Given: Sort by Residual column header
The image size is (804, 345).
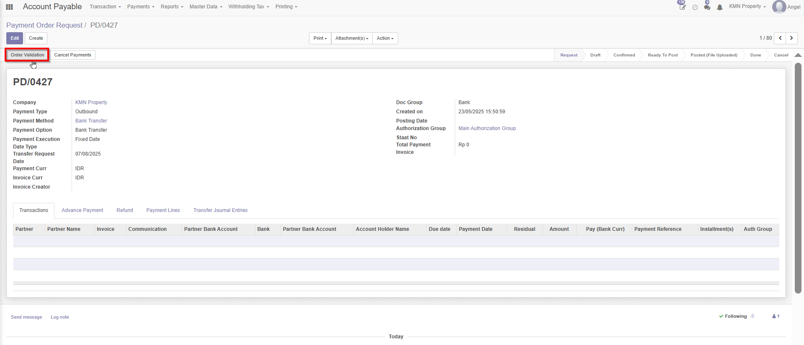Looking at the screenshot, I should tap(524, 229).
